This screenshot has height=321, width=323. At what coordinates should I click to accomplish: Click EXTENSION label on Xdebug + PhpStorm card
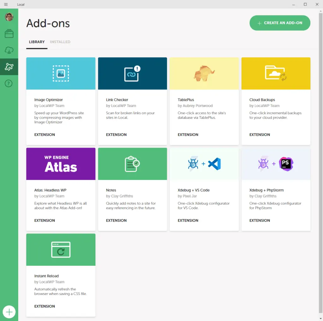tap(260, 220)
